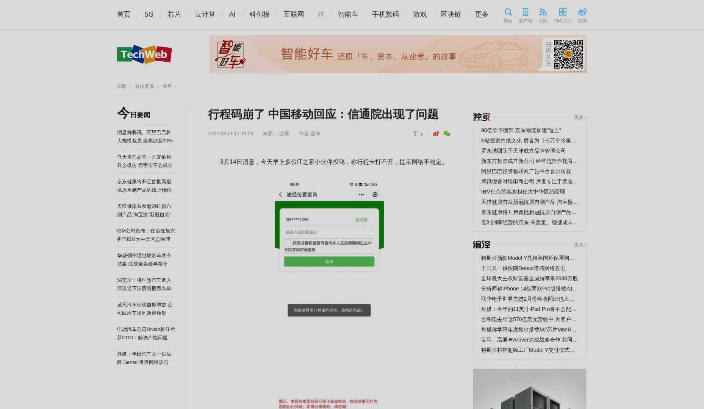The width and height of the screenshot is (704, 409).
Task: Open 全球最大主权财富基金减持苹果2680万股
Action: coord(529,278)
